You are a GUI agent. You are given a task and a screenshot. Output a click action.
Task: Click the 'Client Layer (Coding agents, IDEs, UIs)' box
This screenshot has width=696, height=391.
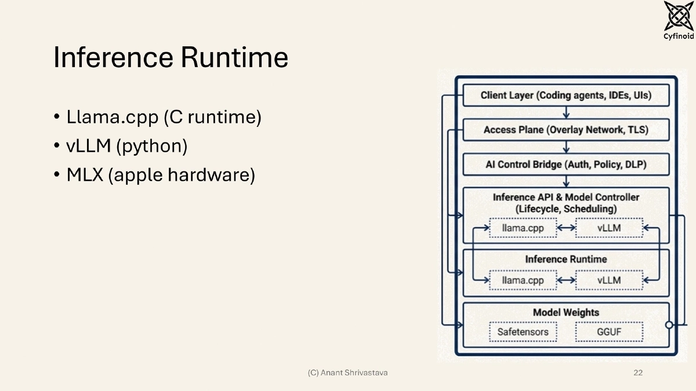click(565, 96)
